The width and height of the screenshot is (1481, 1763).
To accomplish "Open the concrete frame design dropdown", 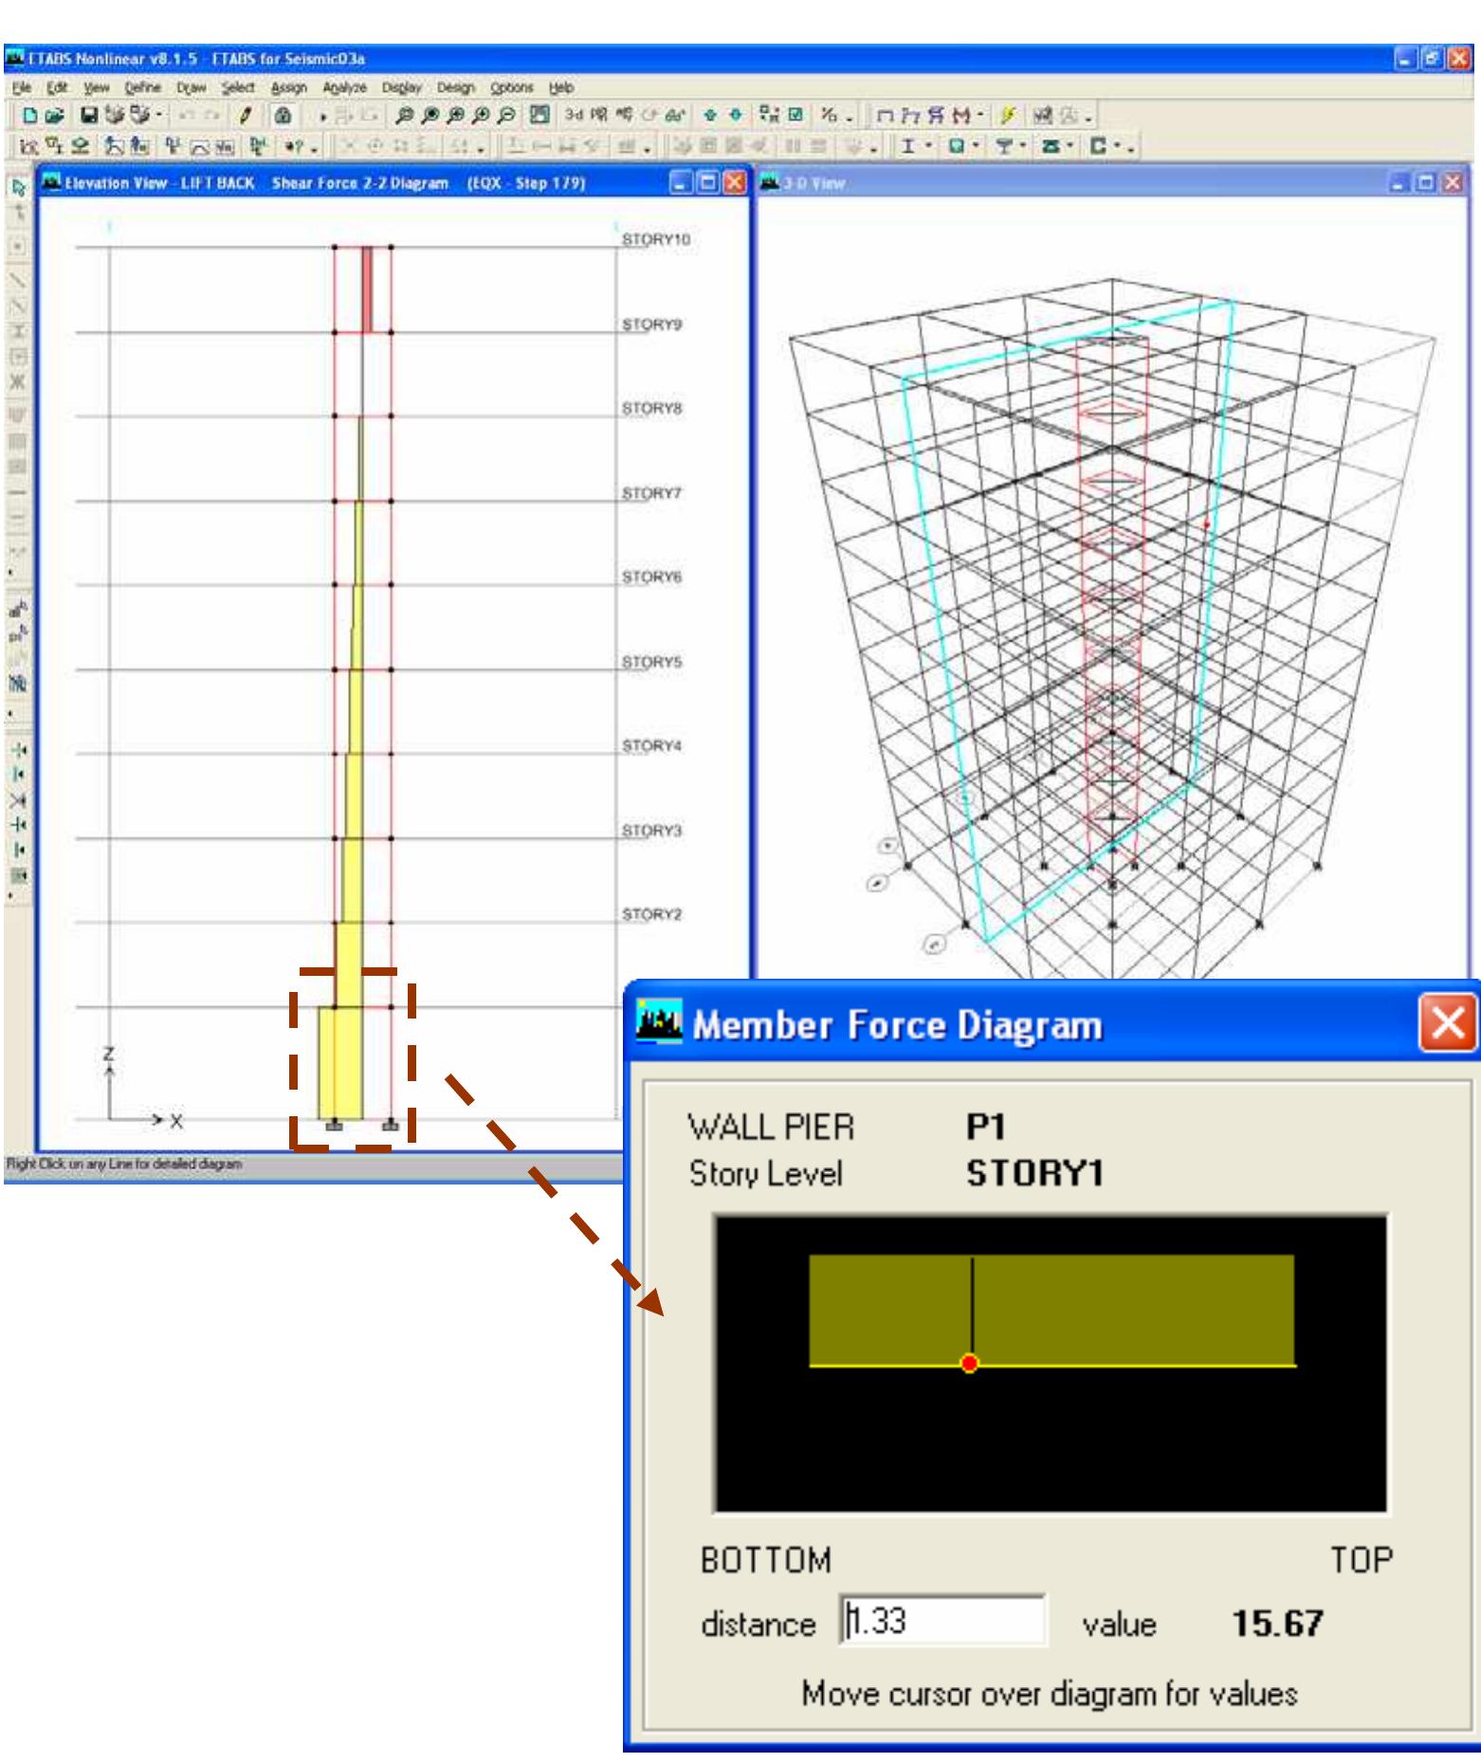I will (x=977, y=146).
